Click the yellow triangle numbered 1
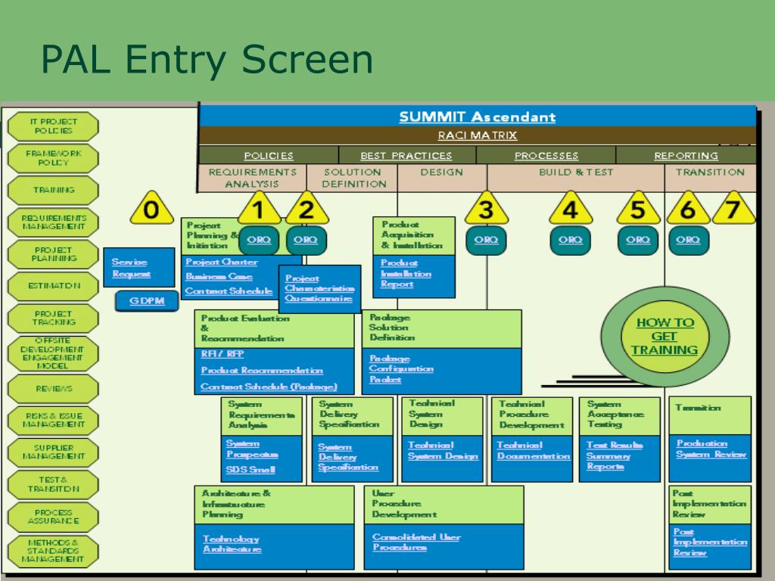The height and width of the screenshot is (581, 775). coord(259,209)
